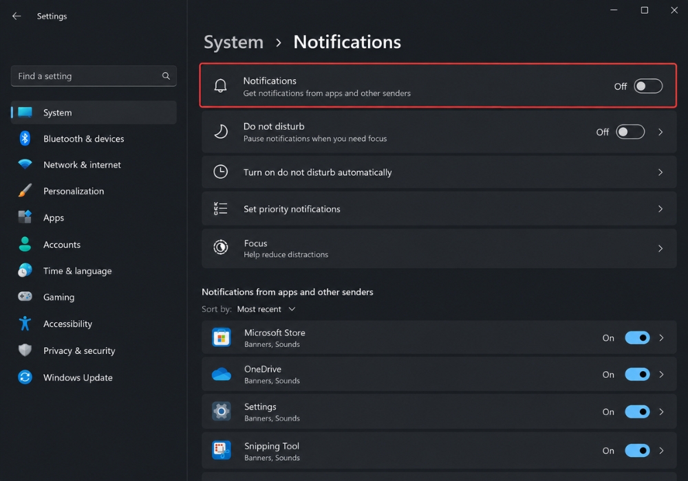Click the Apps icon in sidebar
The image size is (688, 481).
[25, 217]
